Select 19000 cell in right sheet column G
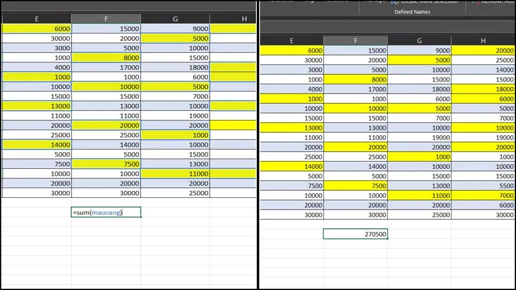Viewport: 516px width, 290px height. [419, 137]
